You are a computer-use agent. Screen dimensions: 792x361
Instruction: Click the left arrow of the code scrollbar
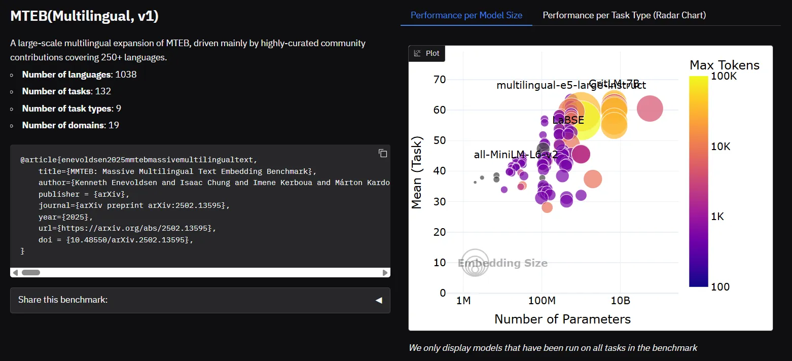[x=15, y=273]
